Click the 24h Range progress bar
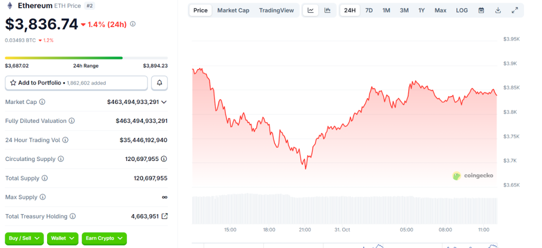Viewport: 542px width, 248px height. 86,58
